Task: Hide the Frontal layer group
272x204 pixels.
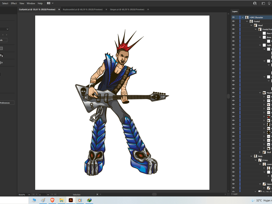Action: point(233,21)
